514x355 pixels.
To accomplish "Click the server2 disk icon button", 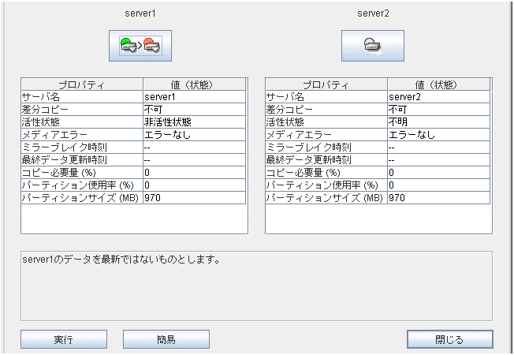I will coord(372,46).
